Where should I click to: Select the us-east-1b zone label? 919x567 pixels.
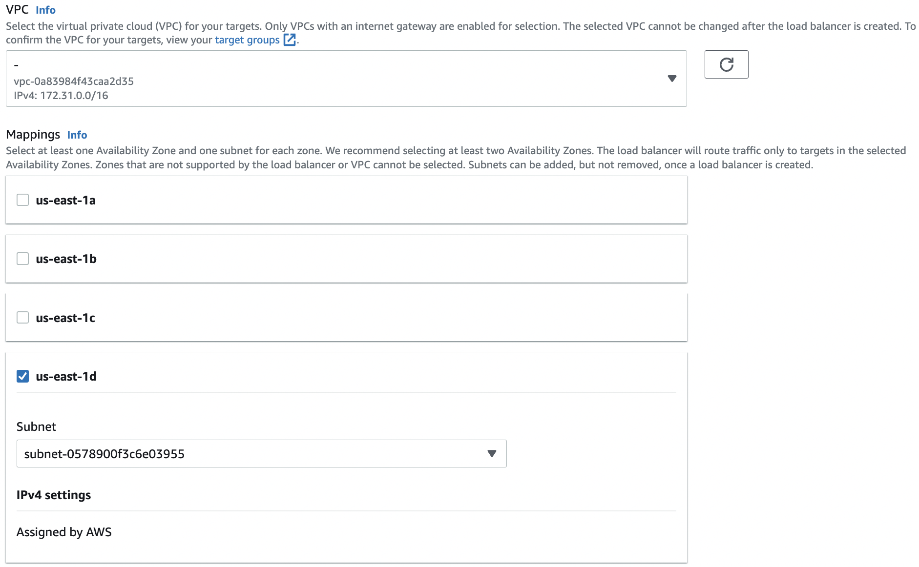tap(66, 259)
